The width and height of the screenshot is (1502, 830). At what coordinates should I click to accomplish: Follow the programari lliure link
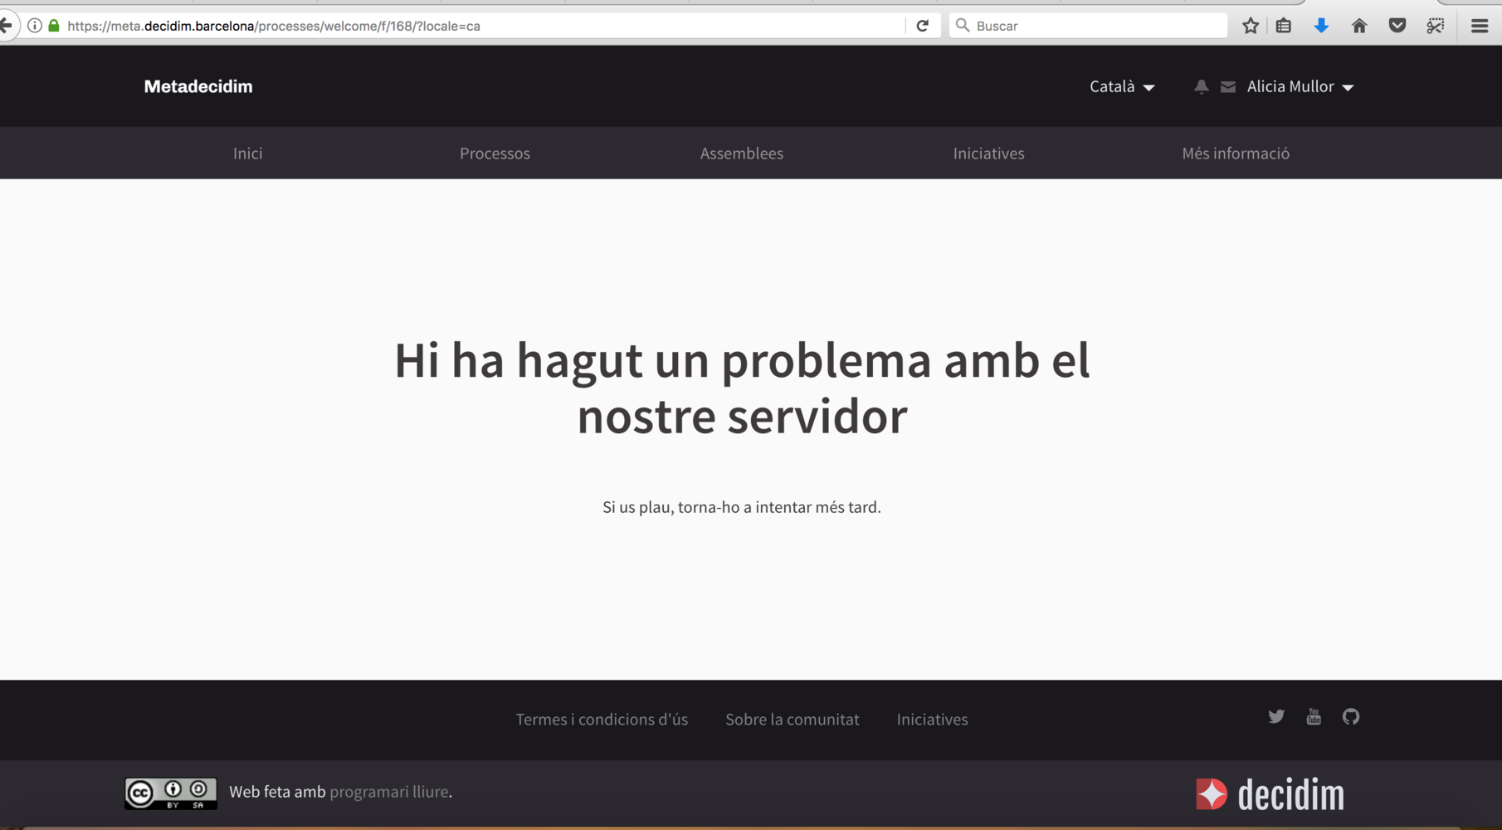388,792
